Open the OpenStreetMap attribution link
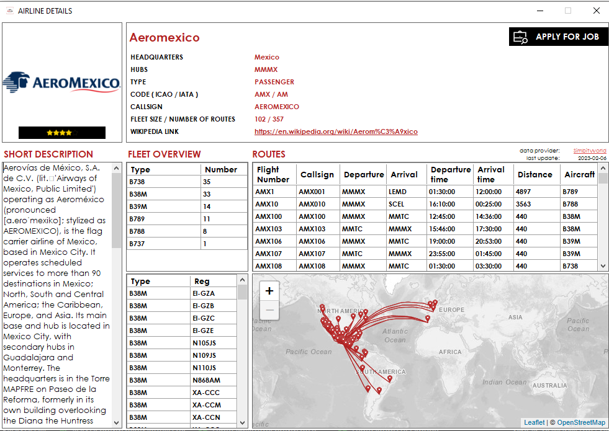The width and height of the screenshot is (609, 431). tap(581, 422)
